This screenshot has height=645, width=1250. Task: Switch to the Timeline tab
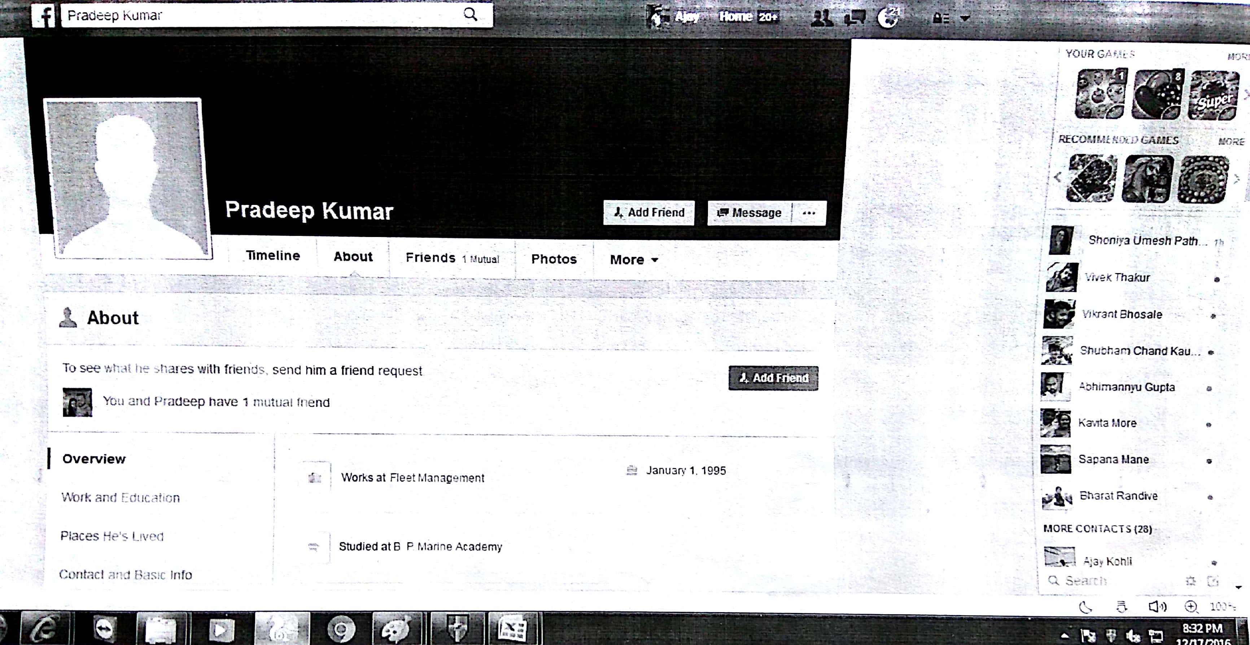coord(273,255)
